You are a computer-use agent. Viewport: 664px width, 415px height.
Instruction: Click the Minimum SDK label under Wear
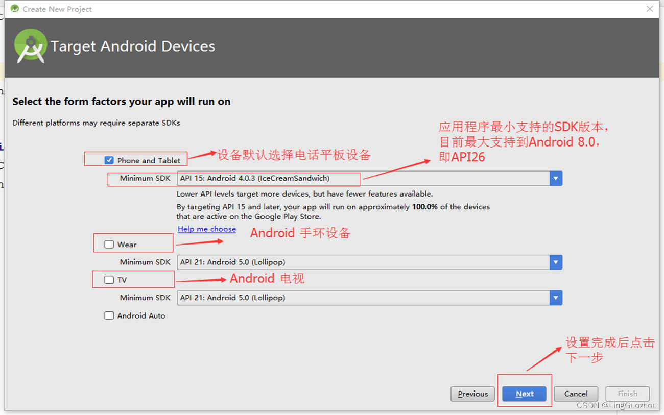145,262
